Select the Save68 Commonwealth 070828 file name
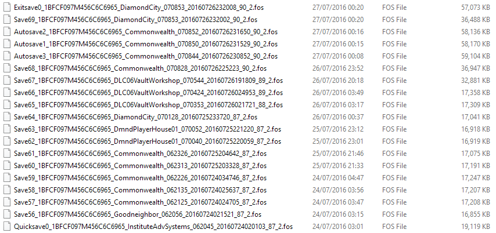Viewport: 496px width, 233px height. coord(140,68)
